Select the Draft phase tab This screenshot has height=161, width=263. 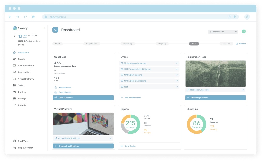pos(57,44)
